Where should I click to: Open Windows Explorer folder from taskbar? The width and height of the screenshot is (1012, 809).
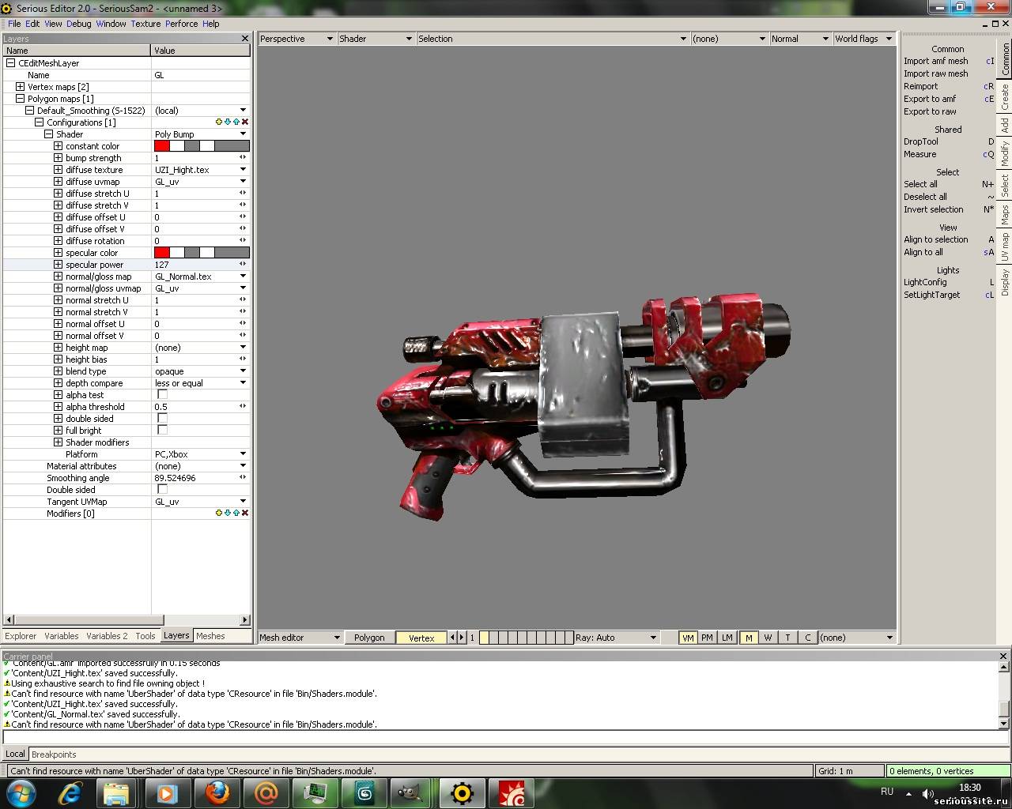[x=116, y=792]
